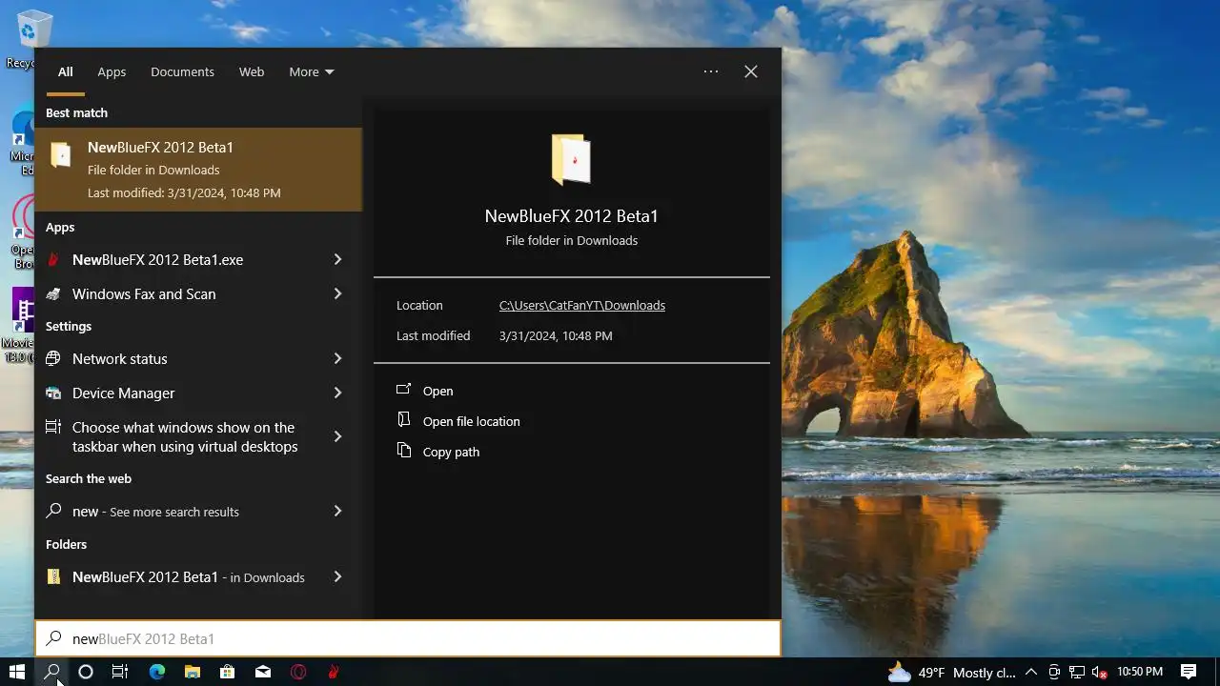Expand the Device Manager arrow
Viewport: 1220px width, 686px height.
(x=337, y=393)
